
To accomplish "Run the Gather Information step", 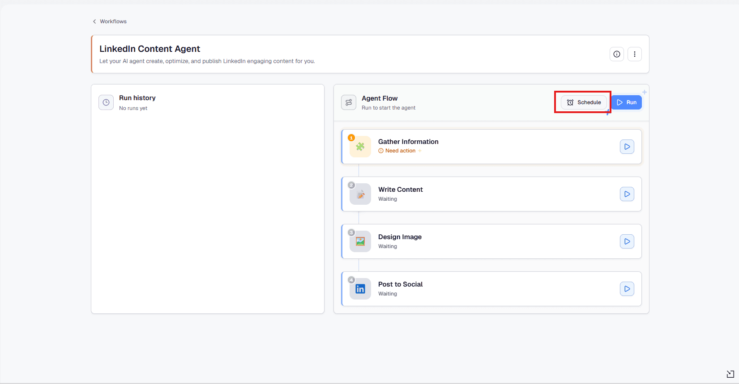I will [x=627, y=147].
